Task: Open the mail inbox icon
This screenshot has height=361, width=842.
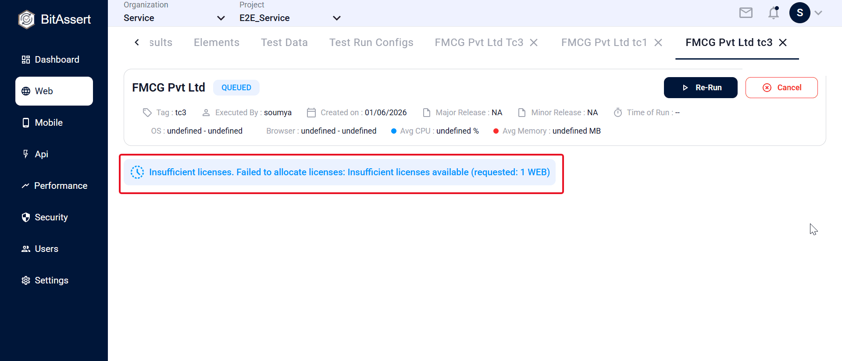Action: coord(746,13)
